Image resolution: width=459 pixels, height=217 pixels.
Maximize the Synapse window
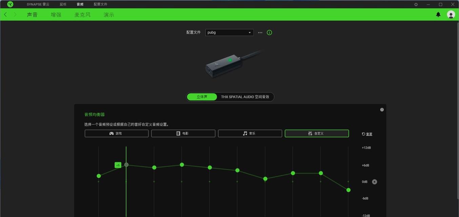(441, 4)
